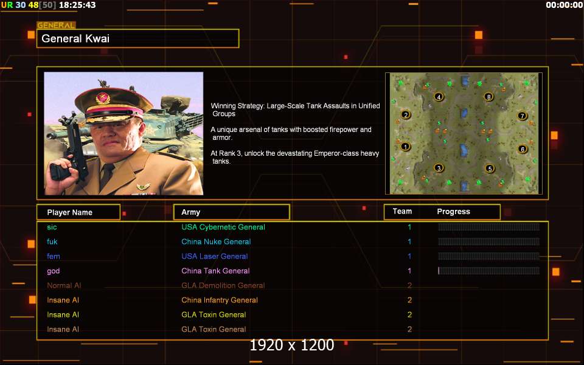Viewport: 584px width, 365px height.
Task: Click the loading progress bar for fem
Action: tap(488, 256)
